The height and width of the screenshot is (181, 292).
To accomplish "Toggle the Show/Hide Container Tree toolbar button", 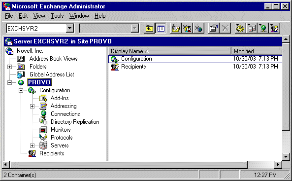I will tap(161, 29).
